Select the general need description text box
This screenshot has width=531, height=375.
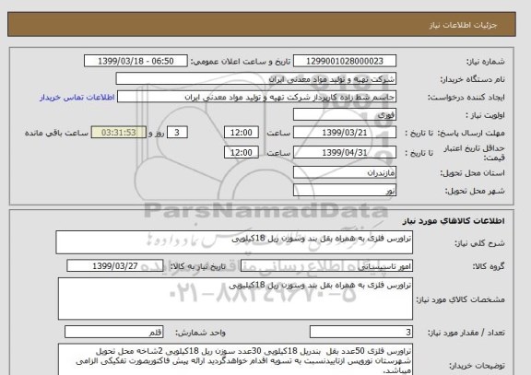tap(234, 242)
